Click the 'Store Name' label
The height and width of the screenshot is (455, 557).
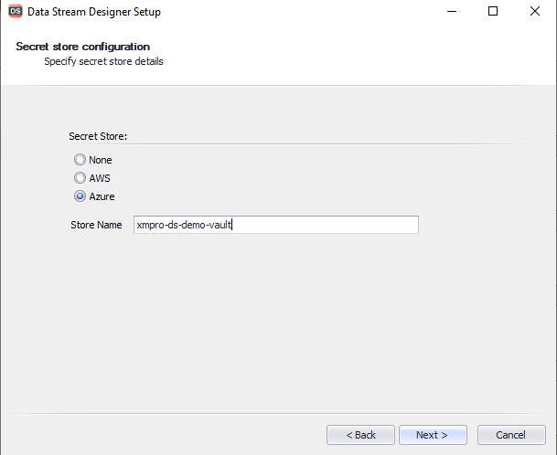pos(96,225)
